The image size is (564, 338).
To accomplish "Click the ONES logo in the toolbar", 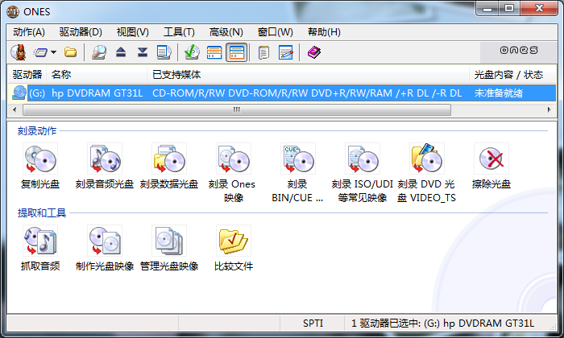I will [519, 50].
